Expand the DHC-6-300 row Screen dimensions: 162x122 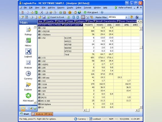coord(39,101)
